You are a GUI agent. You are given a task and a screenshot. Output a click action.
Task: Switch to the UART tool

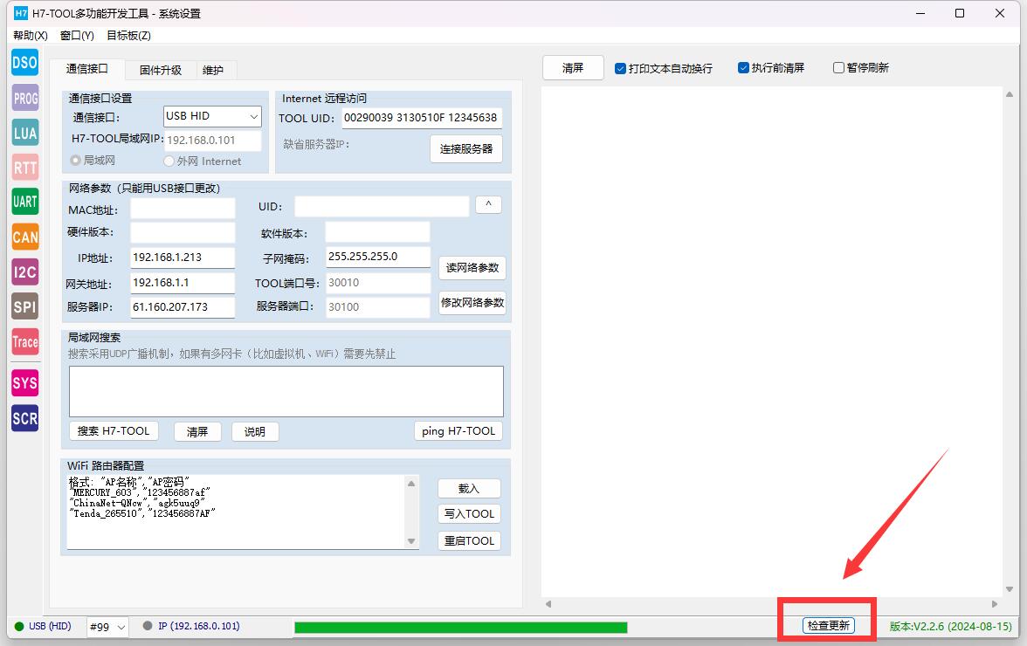point(24,202)
